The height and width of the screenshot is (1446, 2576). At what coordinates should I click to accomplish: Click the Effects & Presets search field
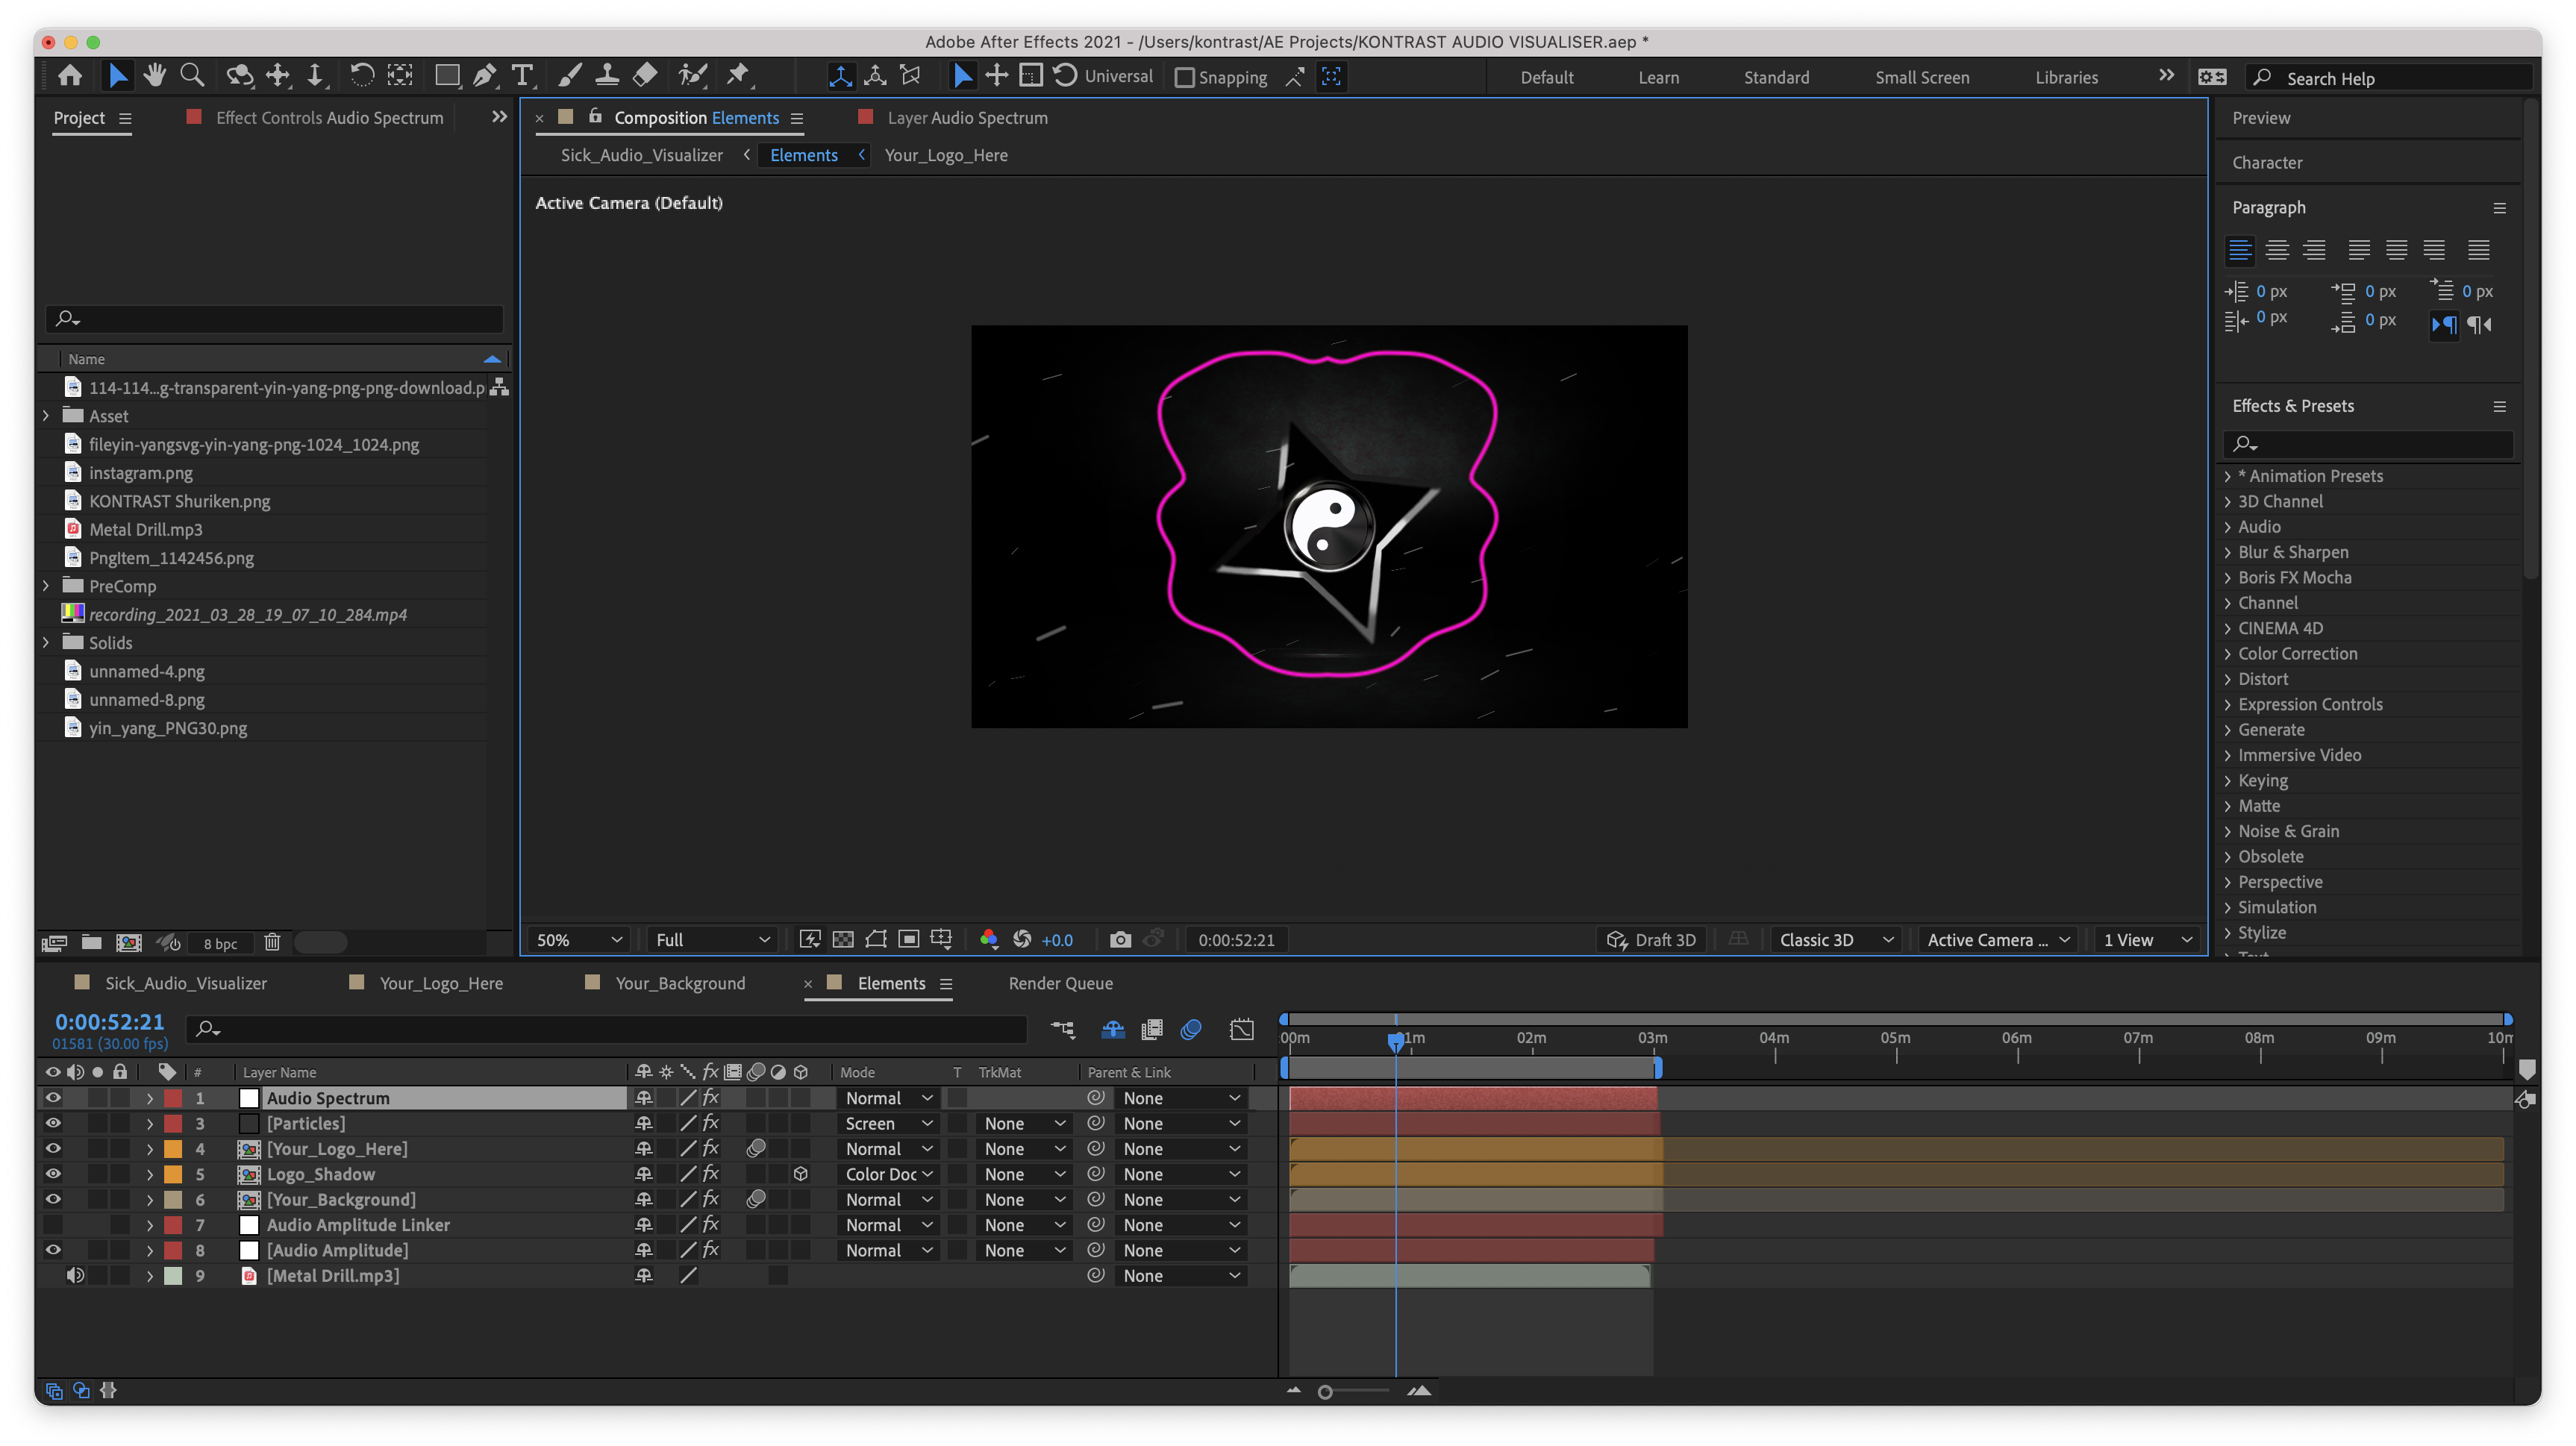[2367, 443]
